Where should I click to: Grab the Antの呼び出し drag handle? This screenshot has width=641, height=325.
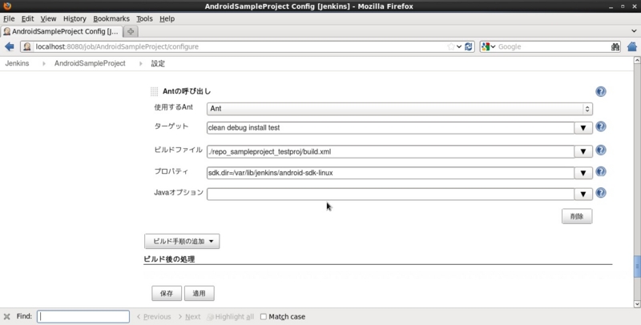(154, 91)
